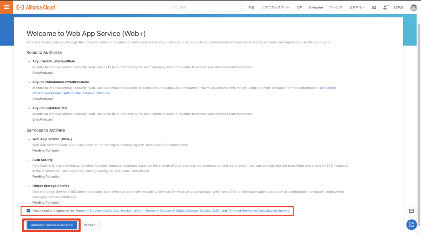
Task: Select the AliyunECSInstanceForWebPlusRole text
Action: [x=61, y=82]
